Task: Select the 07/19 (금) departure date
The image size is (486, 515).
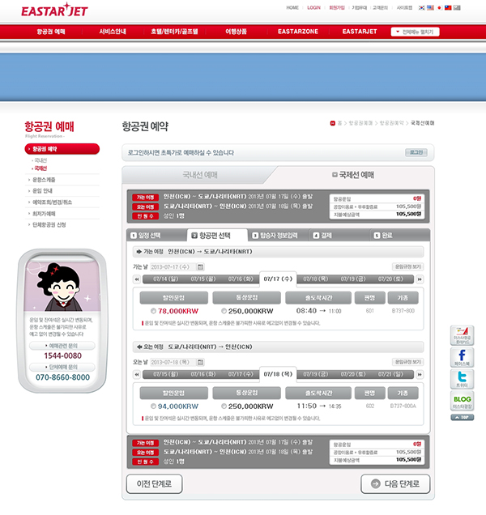Action: 353,279
